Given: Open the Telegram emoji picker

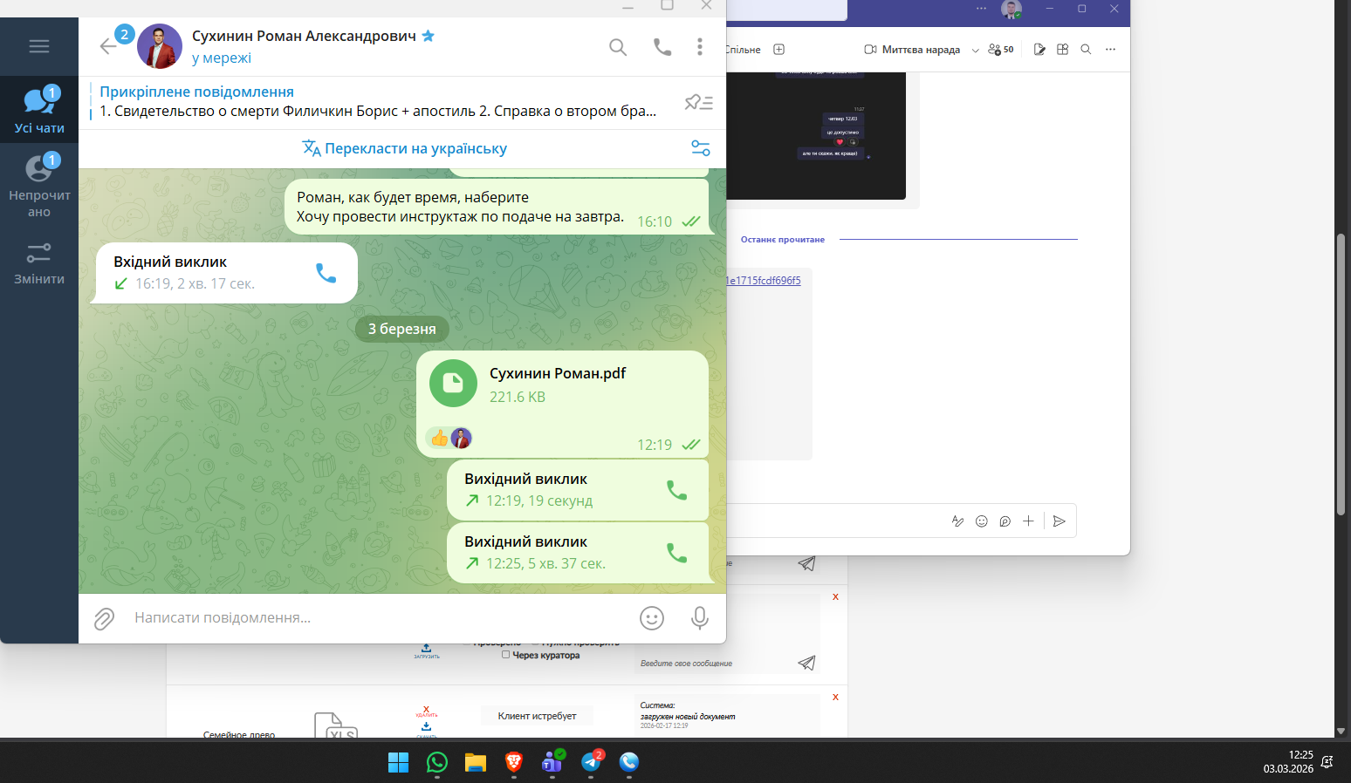Looking at the screenshot, I should tap(652, 618).
